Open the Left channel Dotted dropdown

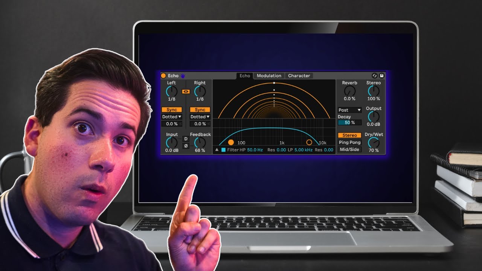click(x=172, y=117)
